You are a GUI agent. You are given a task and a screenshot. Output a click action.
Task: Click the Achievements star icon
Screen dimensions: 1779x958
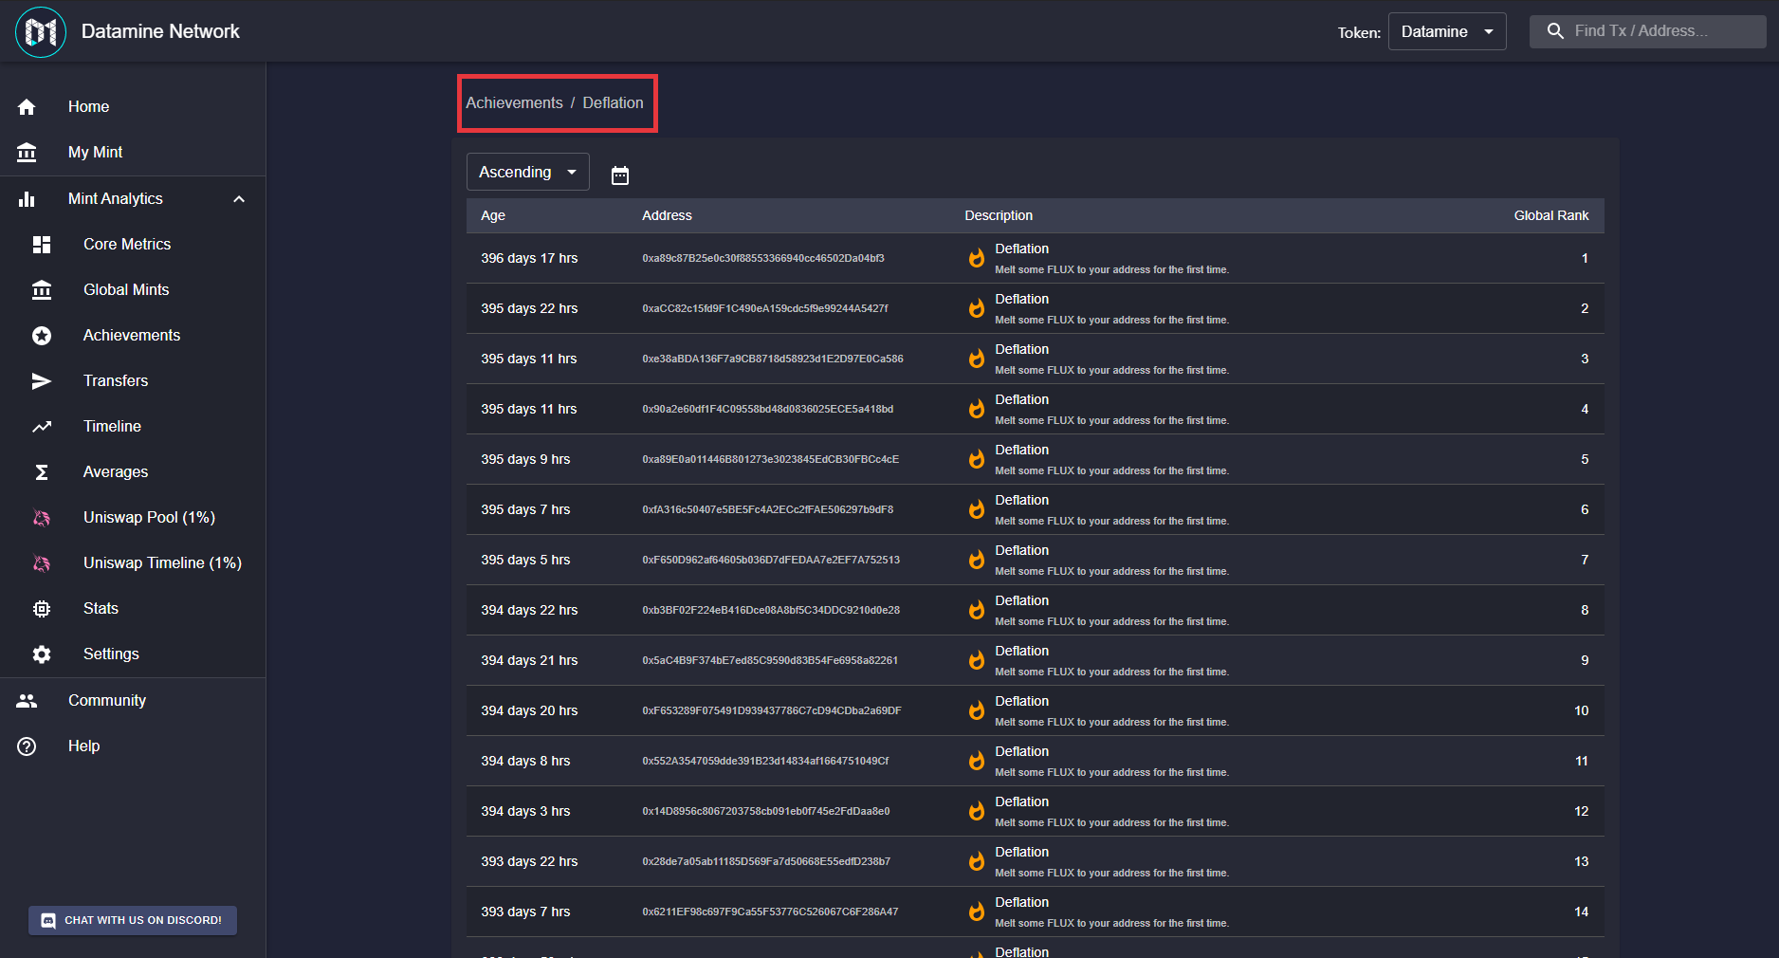(x=42, y=336)
